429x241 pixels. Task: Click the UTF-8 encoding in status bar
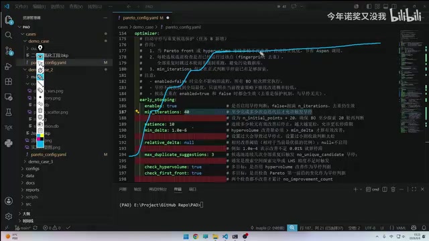(x=370, y=228)
